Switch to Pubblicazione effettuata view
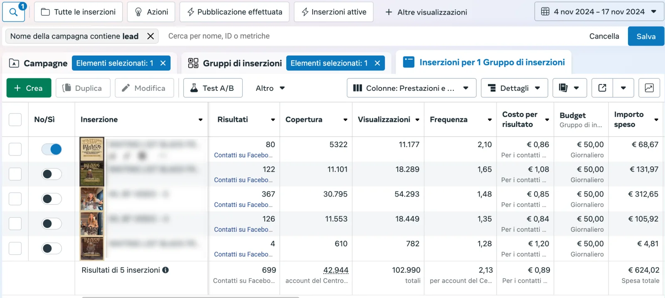This screenshot has height=298, width=665. coord(234,12)
